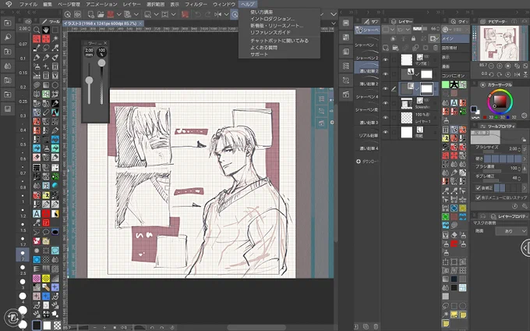Click Navigator zoom out icon
Image resolution: width=530 pixels, height=331 pixels.
[491, 66]
